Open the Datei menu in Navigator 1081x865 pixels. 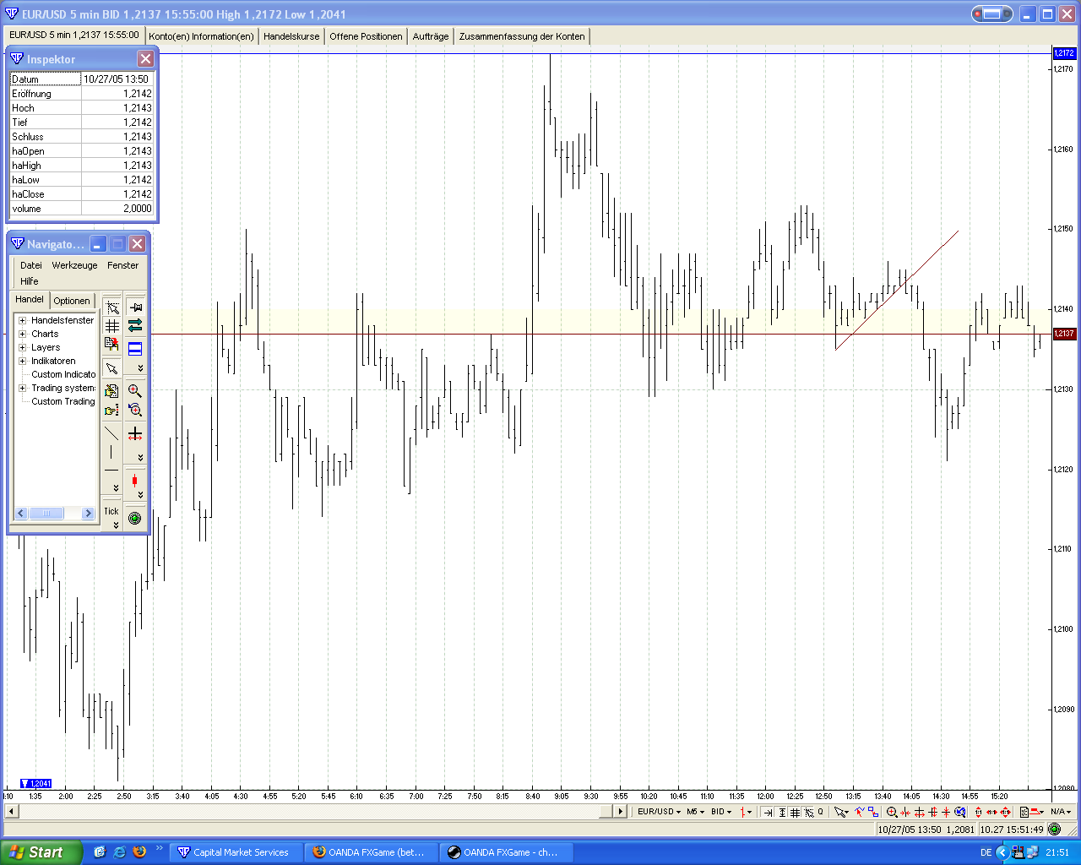point(31,265)
